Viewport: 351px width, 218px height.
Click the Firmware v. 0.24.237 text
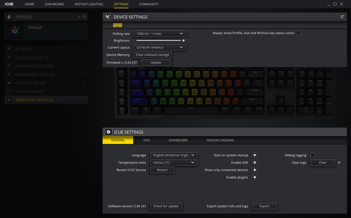point(122,62)
